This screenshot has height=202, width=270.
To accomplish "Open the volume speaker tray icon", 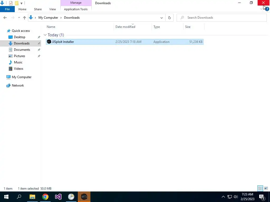I will (235, 197).
